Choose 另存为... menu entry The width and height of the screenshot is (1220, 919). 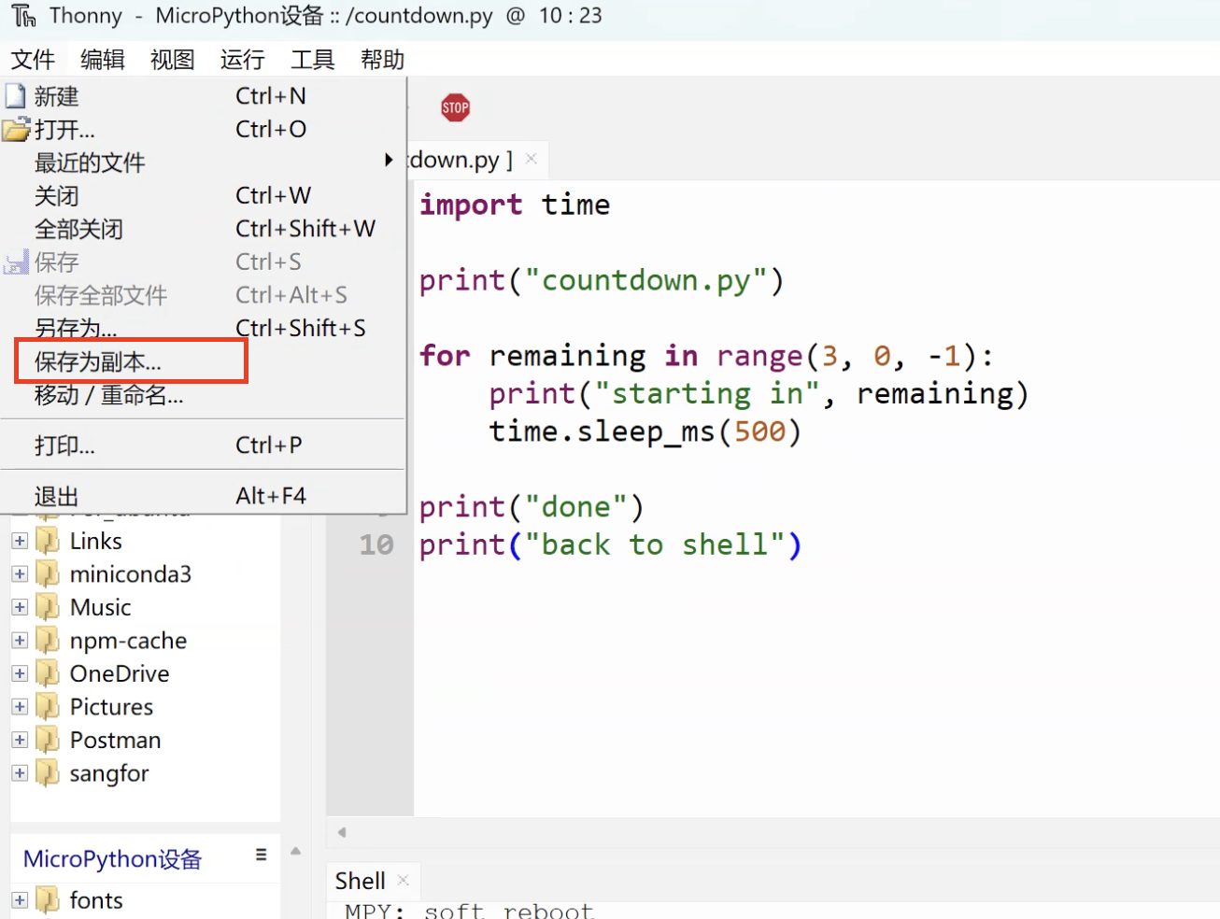click(x=76, y=328)
